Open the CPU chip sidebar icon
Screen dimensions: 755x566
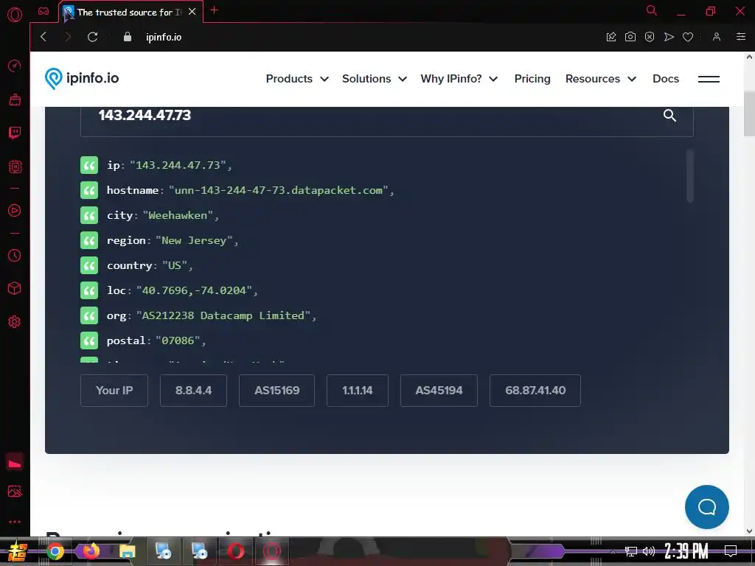(x=15, y=167)
